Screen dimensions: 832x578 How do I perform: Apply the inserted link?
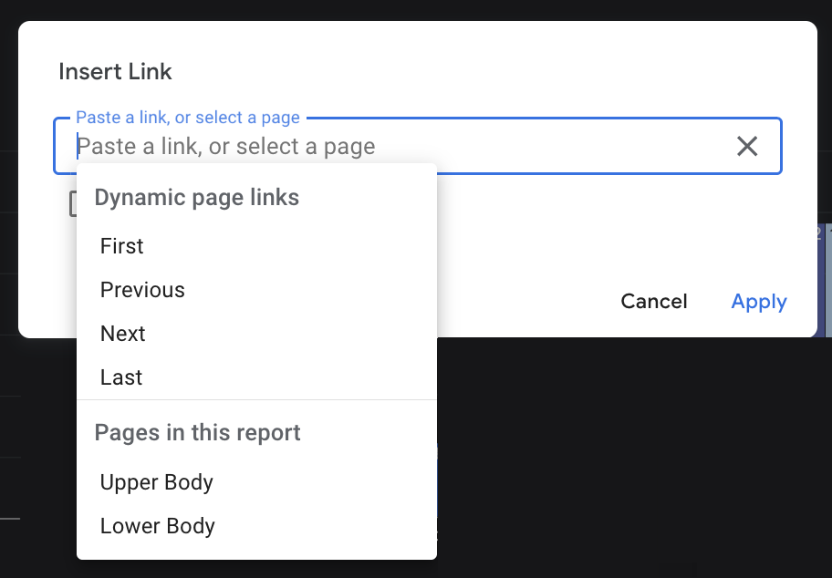pyautogui.click(x=759, y=302)
